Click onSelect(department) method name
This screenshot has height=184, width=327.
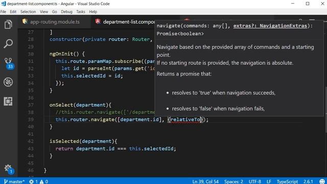[80, 105]
